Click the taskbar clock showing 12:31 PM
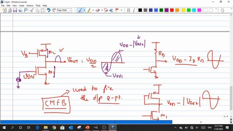 218,128
